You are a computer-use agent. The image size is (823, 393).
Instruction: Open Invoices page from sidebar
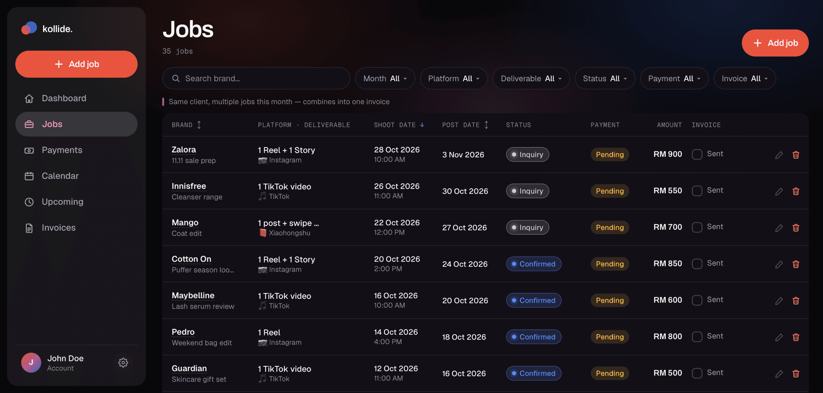76,227
